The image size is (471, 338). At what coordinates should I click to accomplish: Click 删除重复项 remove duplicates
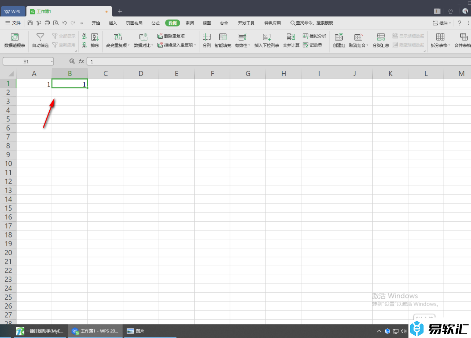tap(171, 36)
